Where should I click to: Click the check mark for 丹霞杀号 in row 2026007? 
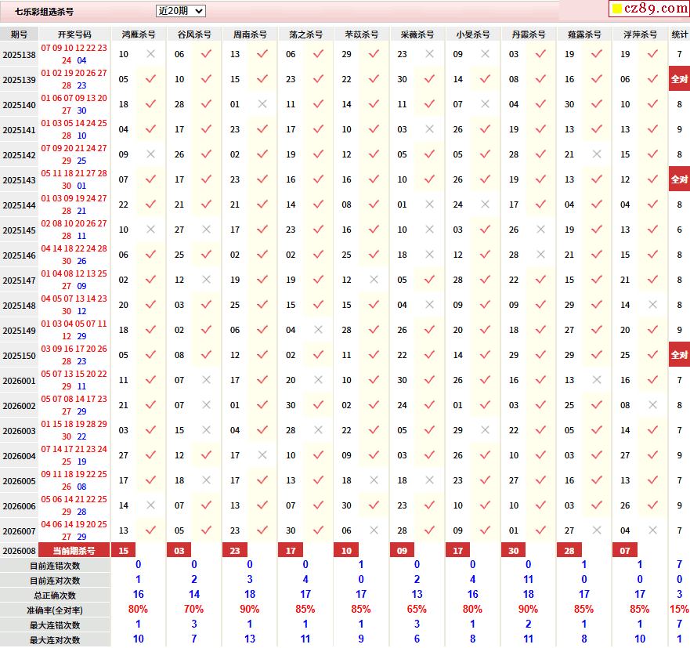pos(541,530)
